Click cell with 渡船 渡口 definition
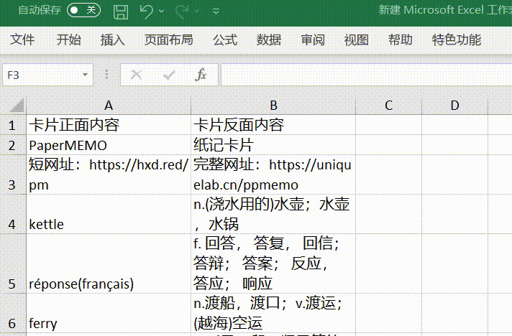The width and height of the screenshot is (512, 336). pyautogui.click(x=273, y=313)
